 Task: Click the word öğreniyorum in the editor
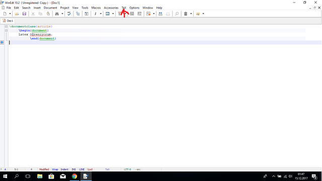click(40, 35)
